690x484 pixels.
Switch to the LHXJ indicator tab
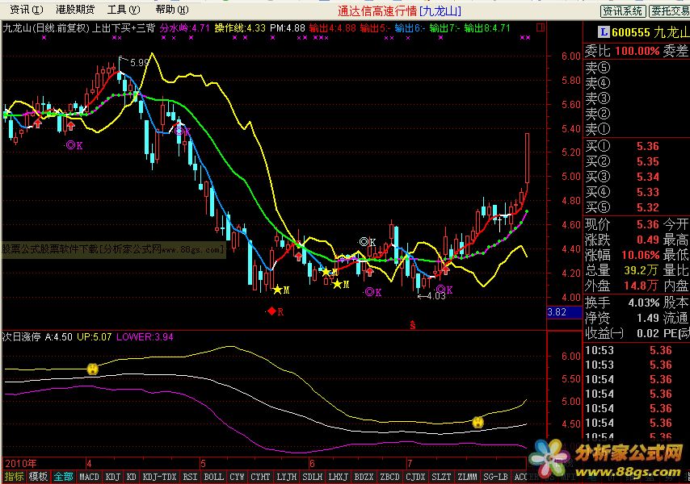tap(339, 477)
